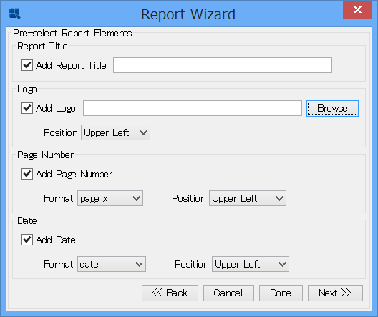Focus the report title text field
This screenshot has width=378, height=317.
pyautogui.click(x=223, y=65)
